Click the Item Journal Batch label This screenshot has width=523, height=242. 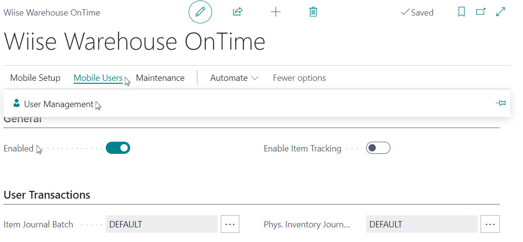click(x=38, y=224)
